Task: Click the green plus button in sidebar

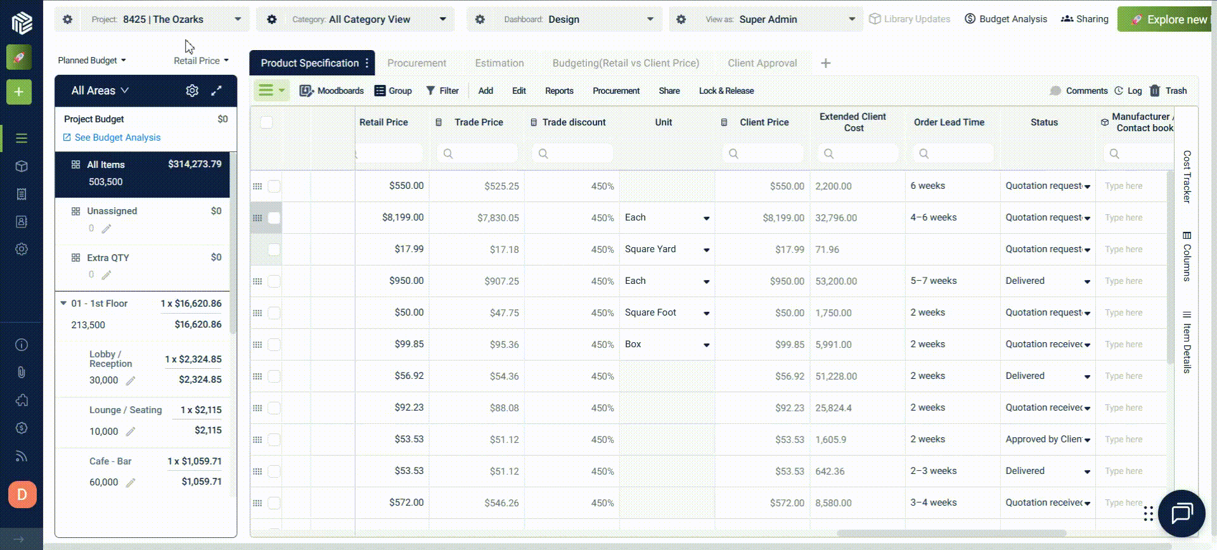Action: pos(19,92)
